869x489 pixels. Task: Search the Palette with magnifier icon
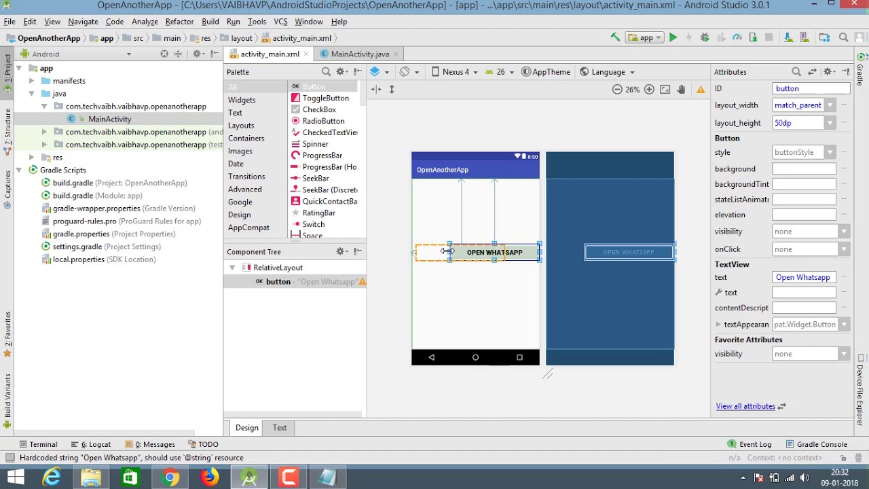(x=326, y=71)
